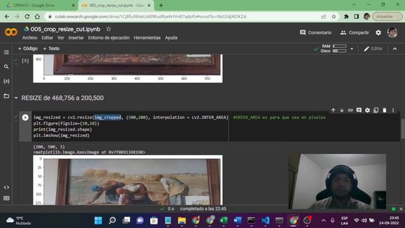Open the Google account avatar in Colab
This screenshot has height=228, width=405.
pos(392,32)
